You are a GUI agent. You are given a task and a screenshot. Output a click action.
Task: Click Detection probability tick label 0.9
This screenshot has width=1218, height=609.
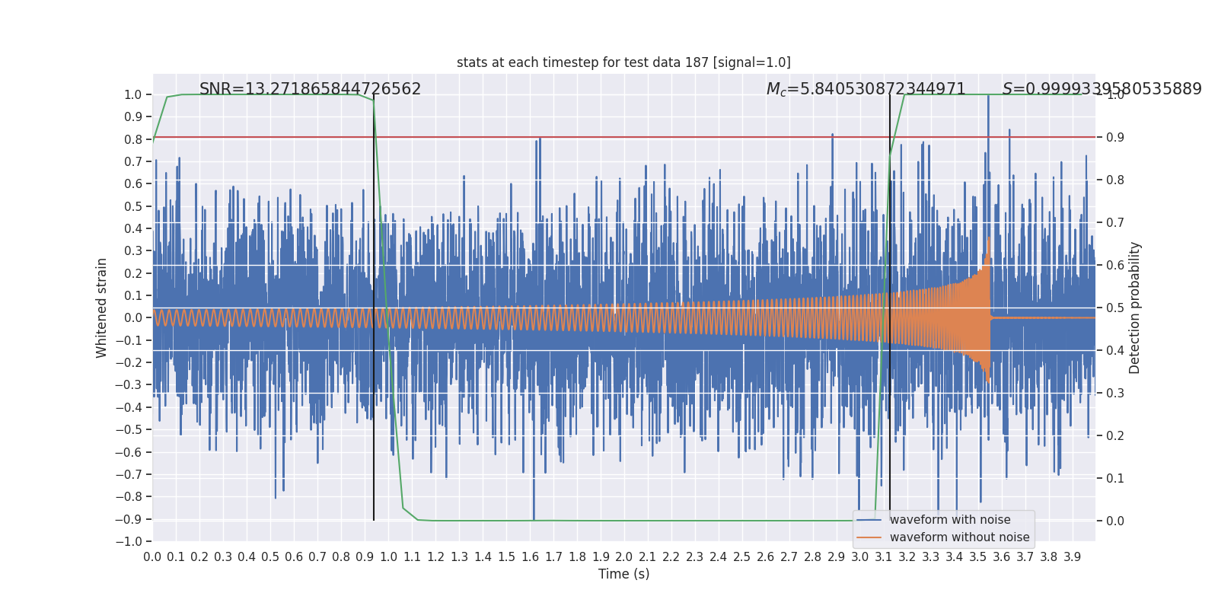[x=1115, y=138]
